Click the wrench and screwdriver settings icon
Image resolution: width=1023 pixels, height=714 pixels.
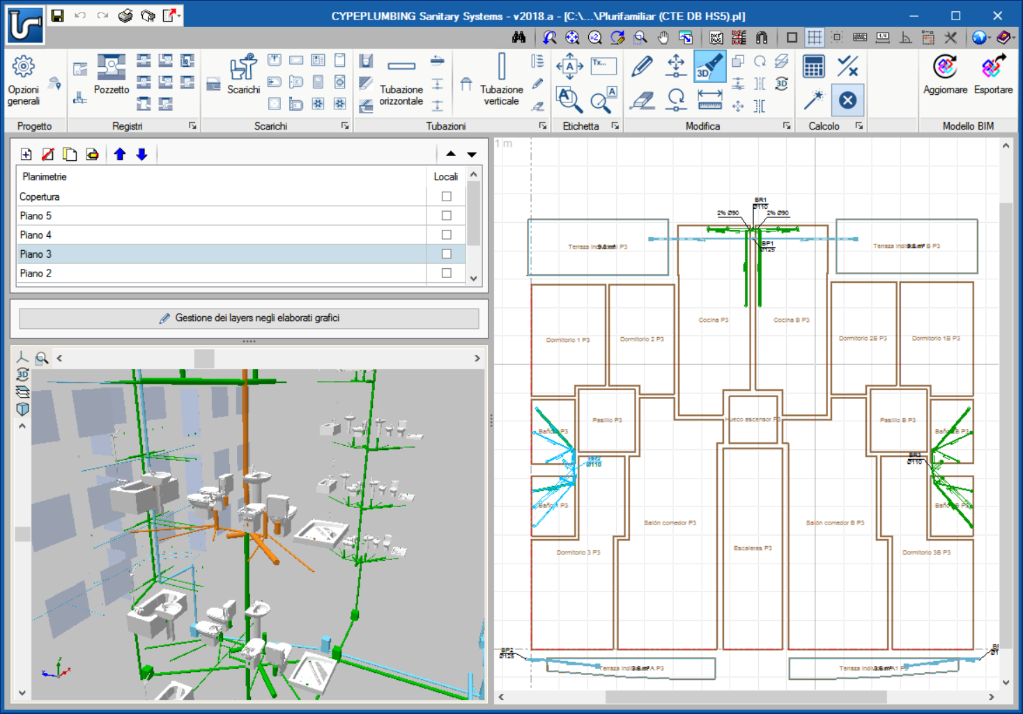951,38
